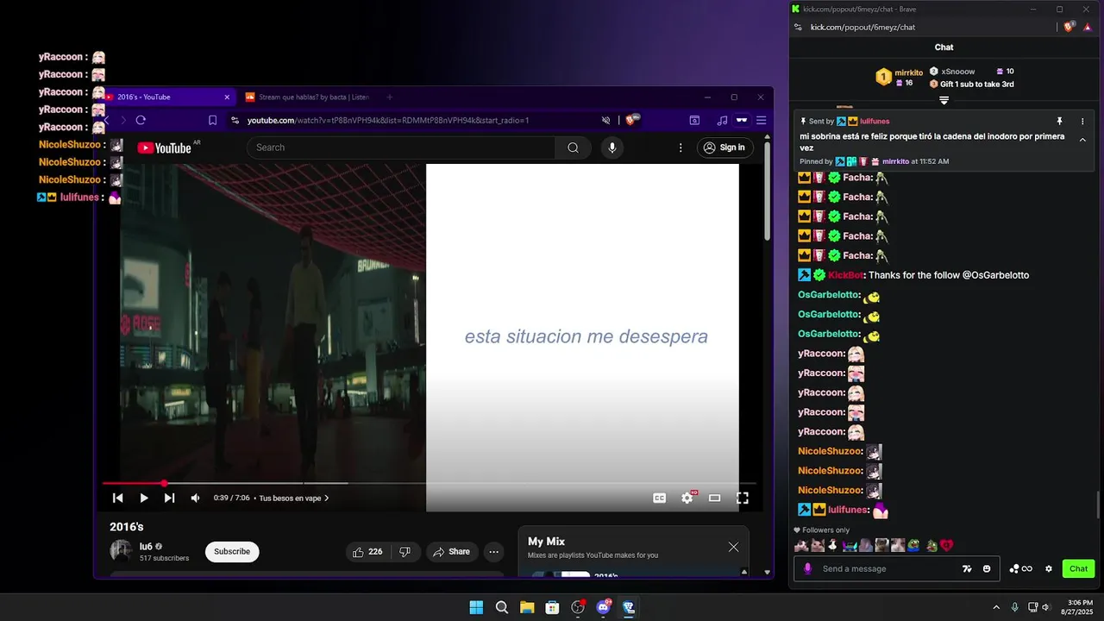The width and height of the screenshot is (1104, 621).
Task: Toggle the muted-autoplay icon in address bar
Action: (606, 121)
